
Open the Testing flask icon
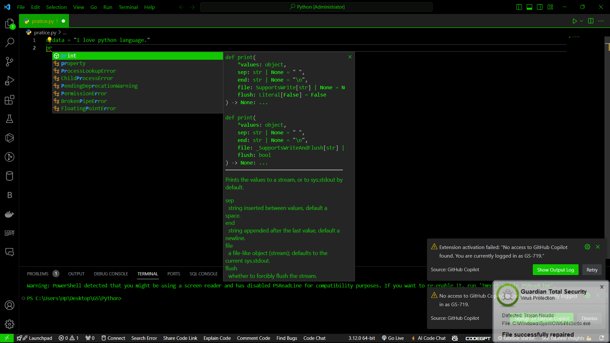pos(10,119)
